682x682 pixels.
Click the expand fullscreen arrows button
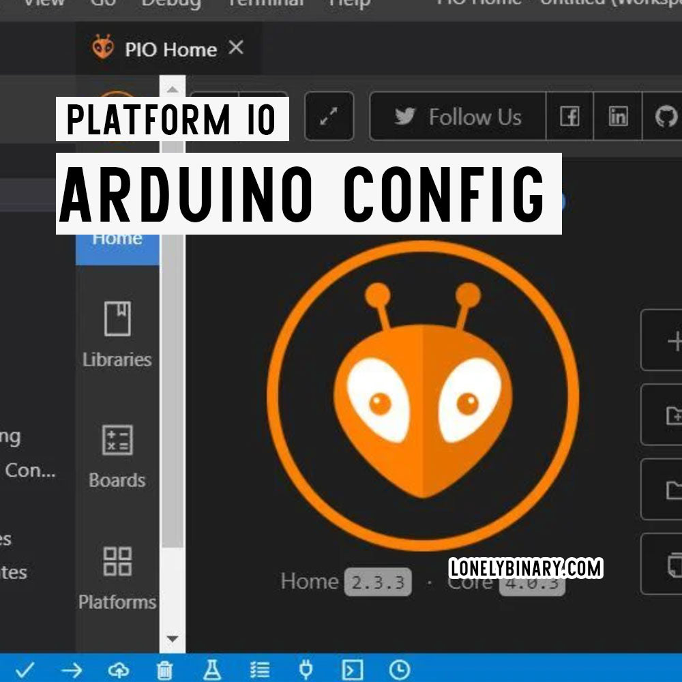pos(329,117)
